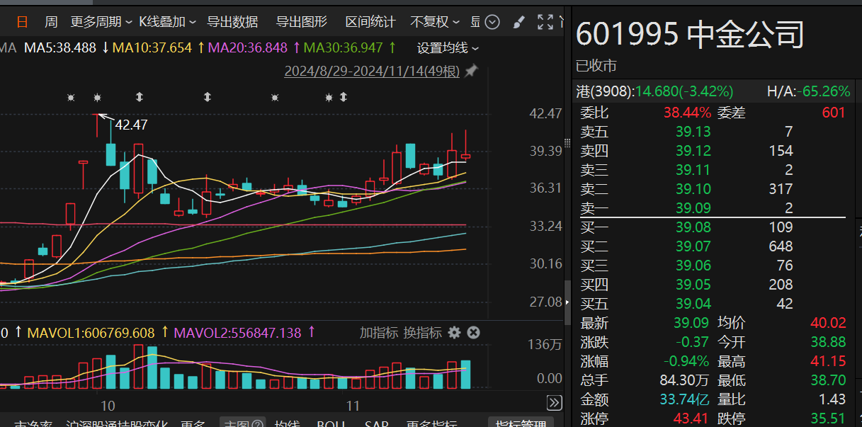Click the H/A:-65.26% premium value
The width and height of the screenshot is (862, 427).
(809, 91)
